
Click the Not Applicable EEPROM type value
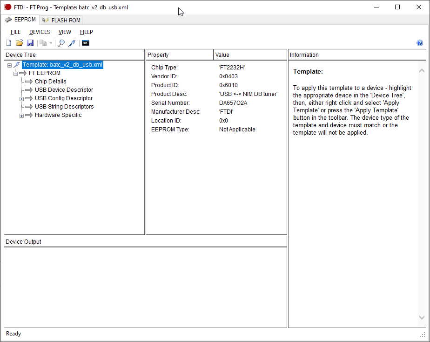pos(237,129)
